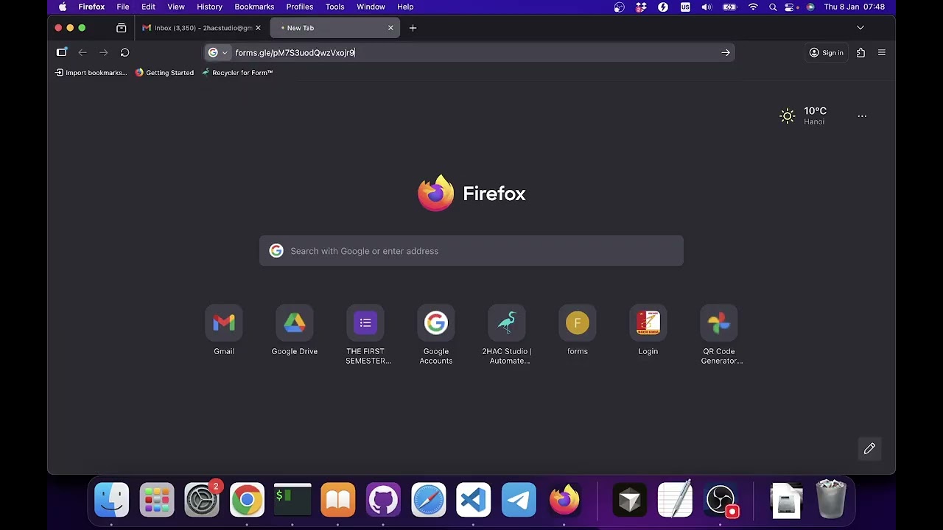
Task: Open the weather widget three-dot menu
Action: 862,116
